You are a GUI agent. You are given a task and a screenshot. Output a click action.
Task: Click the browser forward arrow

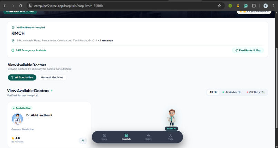point(13,6)
